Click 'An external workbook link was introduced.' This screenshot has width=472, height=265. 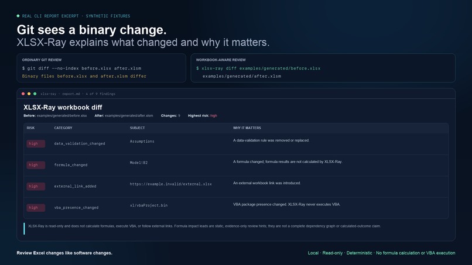coord(266,183)
